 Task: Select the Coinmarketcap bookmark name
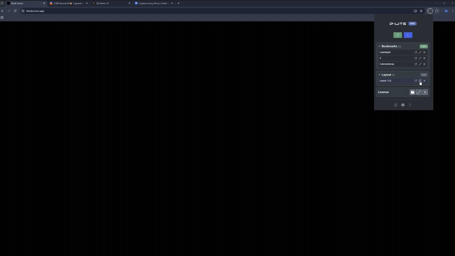pyautogui.click(x=387, y=64)
